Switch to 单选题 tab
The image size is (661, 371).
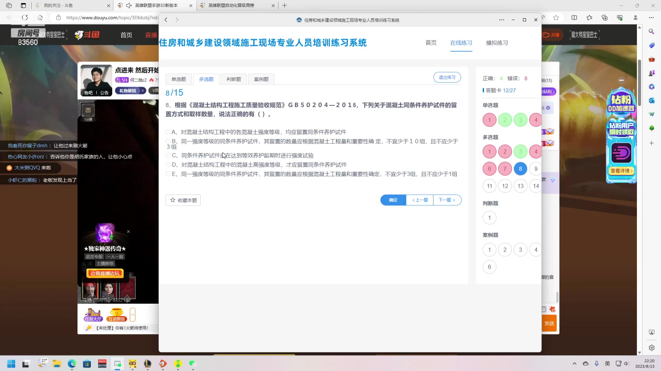pos(179,79)
